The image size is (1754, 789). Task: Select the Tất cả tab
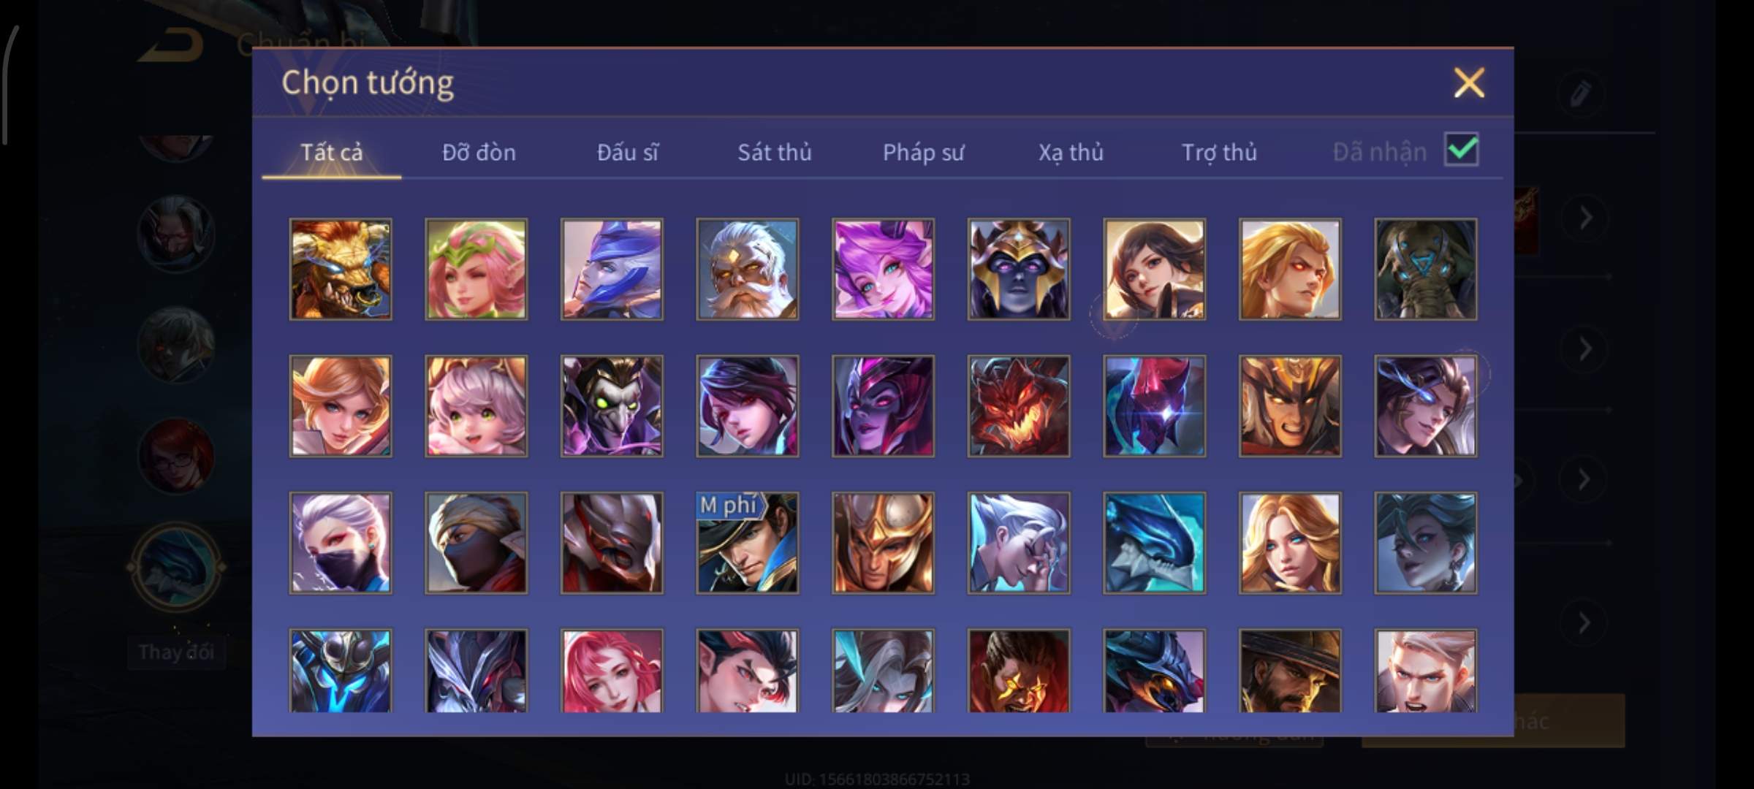pyautogui.click(x=331, y=152)
